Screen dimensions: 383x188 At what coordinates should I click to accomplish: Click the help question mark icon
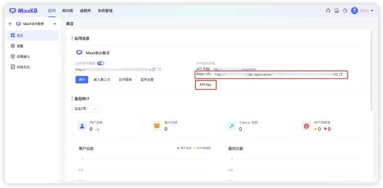click(345, 11)
